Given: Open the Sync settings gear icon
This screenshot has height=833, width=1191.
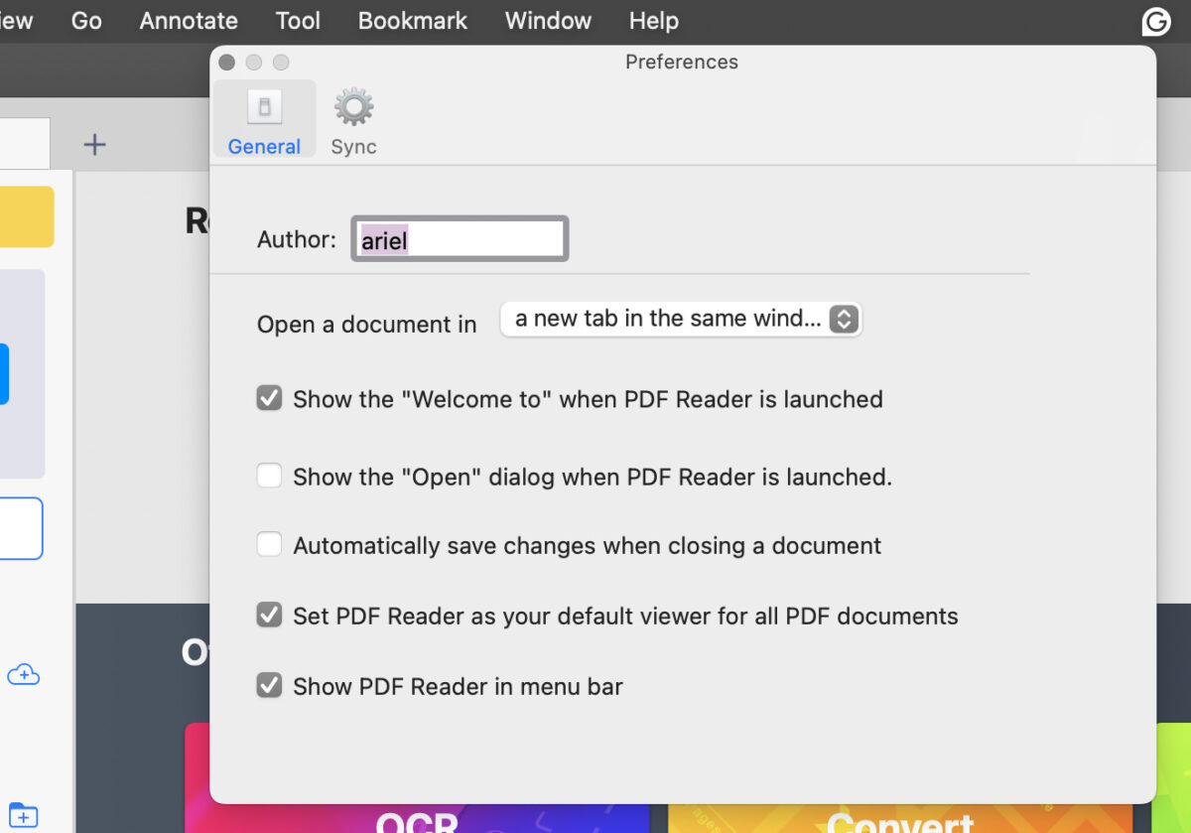Looking at the screenshot, I should (x=352, y=117).
